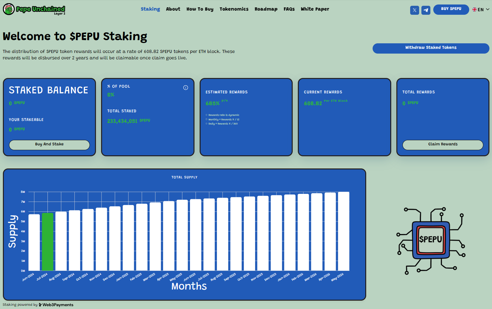Click the BUY $PEPU button

(451, 9)
